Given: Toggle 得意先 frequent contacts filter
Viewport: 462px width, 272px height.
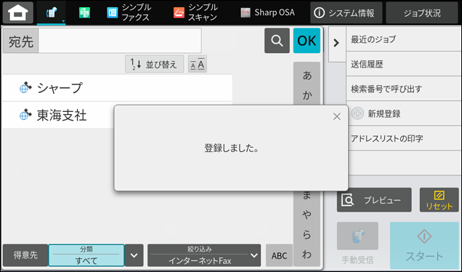Looking at the screenshot, I should pos(25,255).
